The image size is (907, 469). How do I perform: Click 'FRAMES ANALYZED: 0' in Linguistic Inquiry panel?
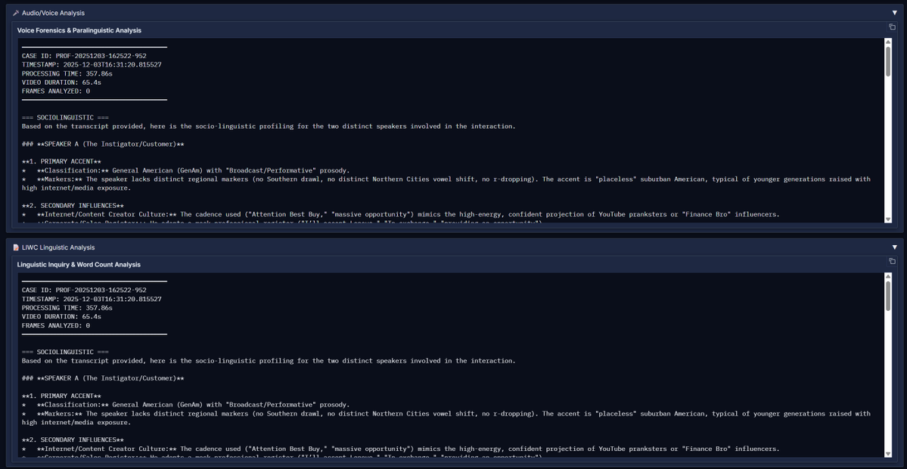[x=56, y=325]
